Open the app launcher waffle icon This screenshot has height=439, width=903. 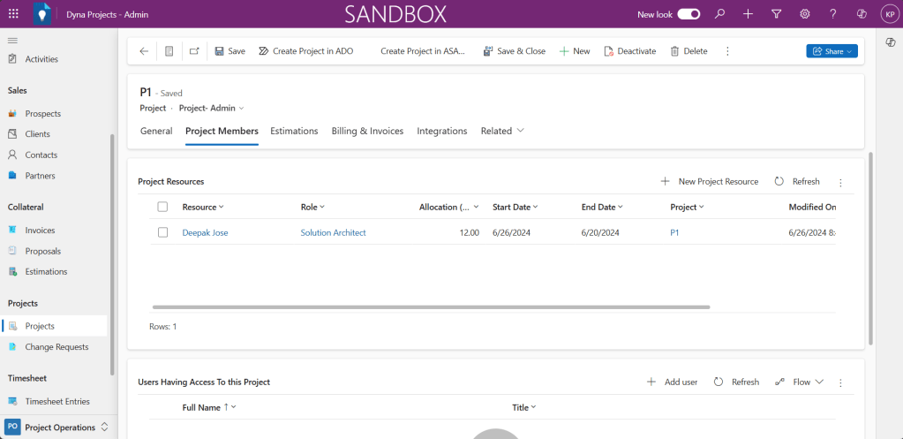(x=13, y=14)
